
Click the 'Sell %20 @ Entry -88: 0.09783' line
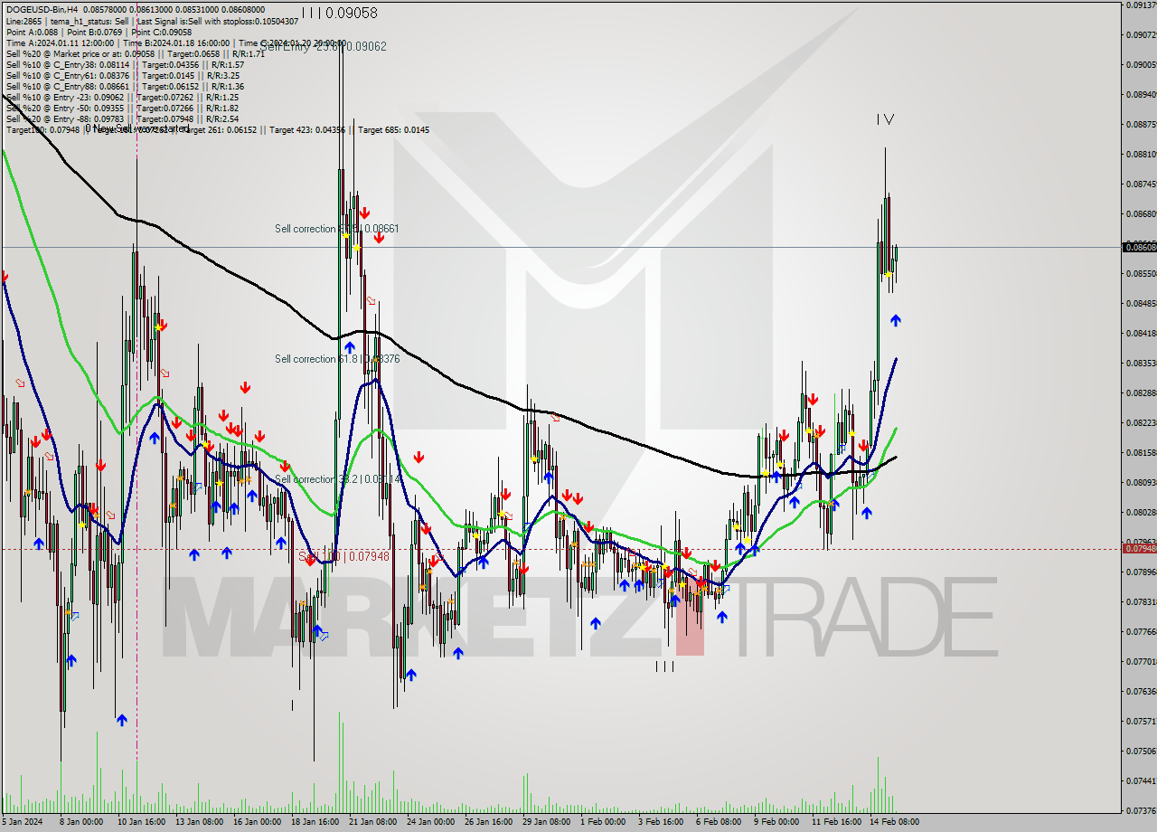pyautogui.click(x=122, y=118)
